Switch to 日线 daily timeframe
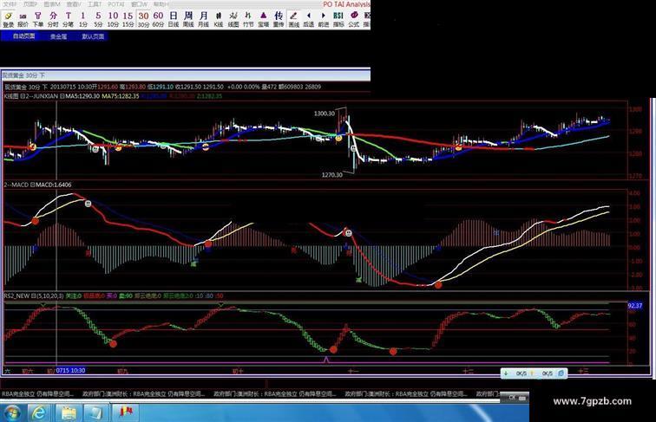This screenshot has width=656, height=422. (x=174, y=18)
